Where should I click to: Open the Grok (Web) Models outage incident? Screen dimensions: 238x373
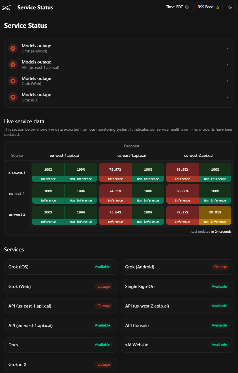[119, 81]
